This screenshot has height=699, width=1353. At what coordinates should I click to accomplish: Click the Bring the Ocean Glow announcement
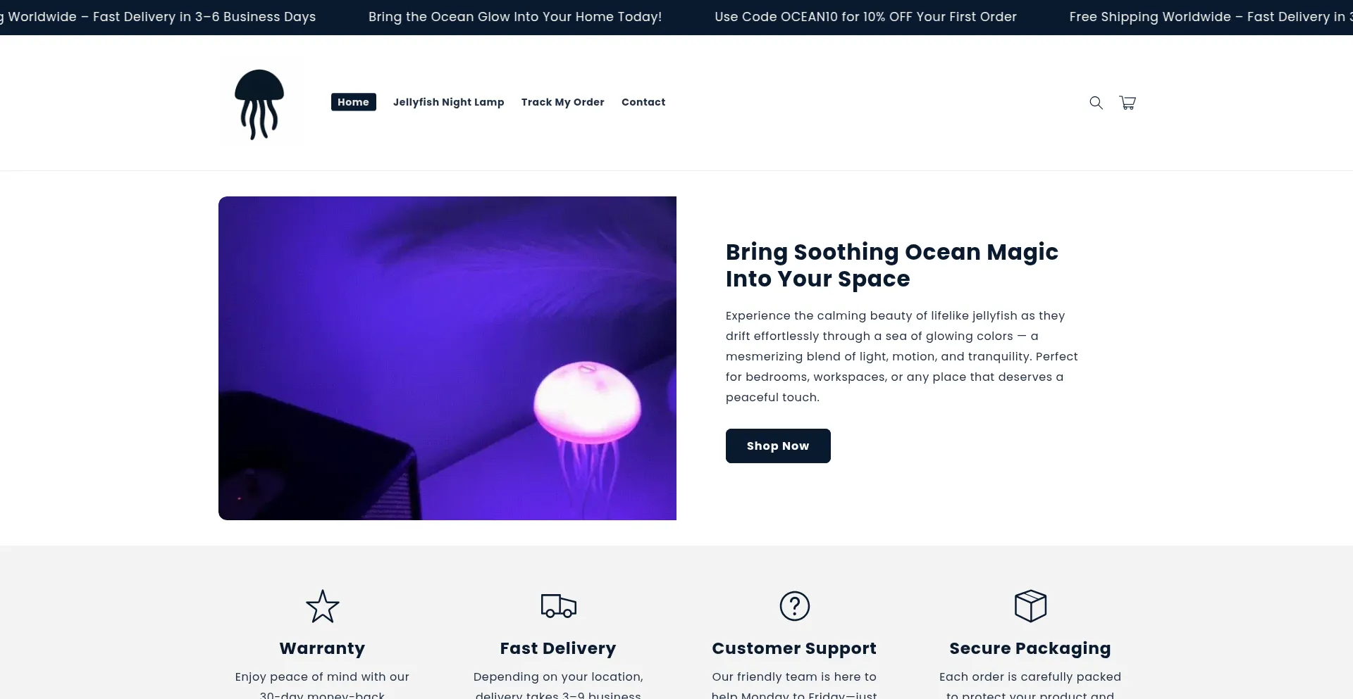coord(515,17)
